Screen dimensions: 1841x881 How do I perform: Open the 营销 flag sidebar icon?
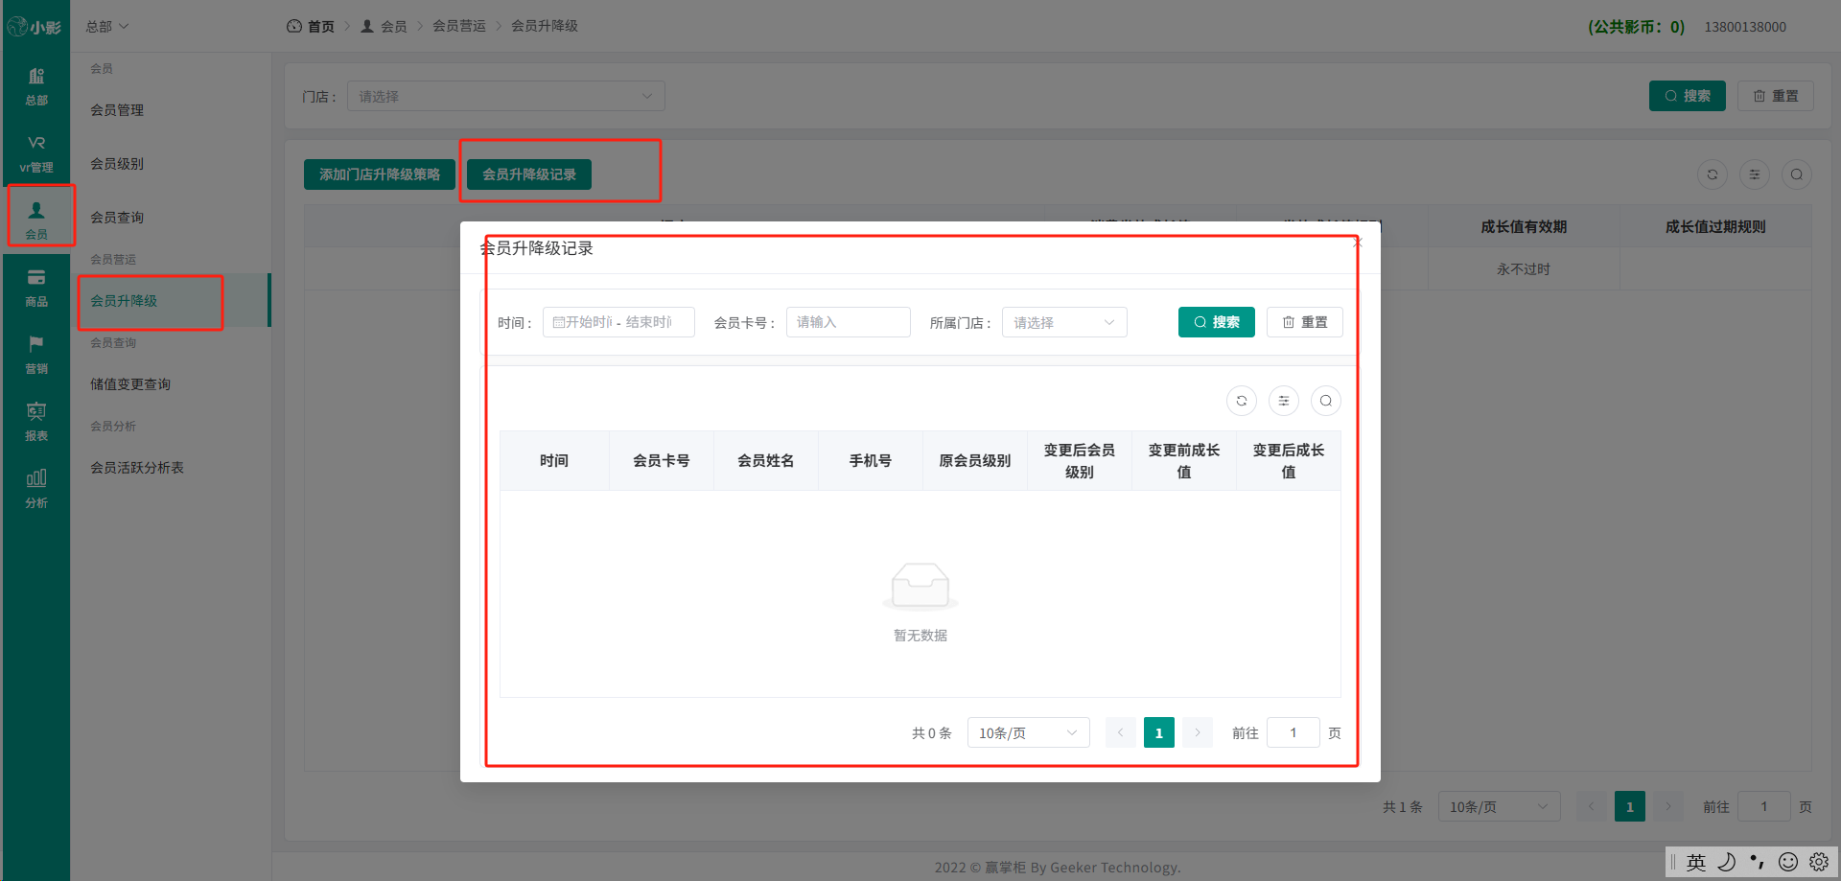click(36, 355)
